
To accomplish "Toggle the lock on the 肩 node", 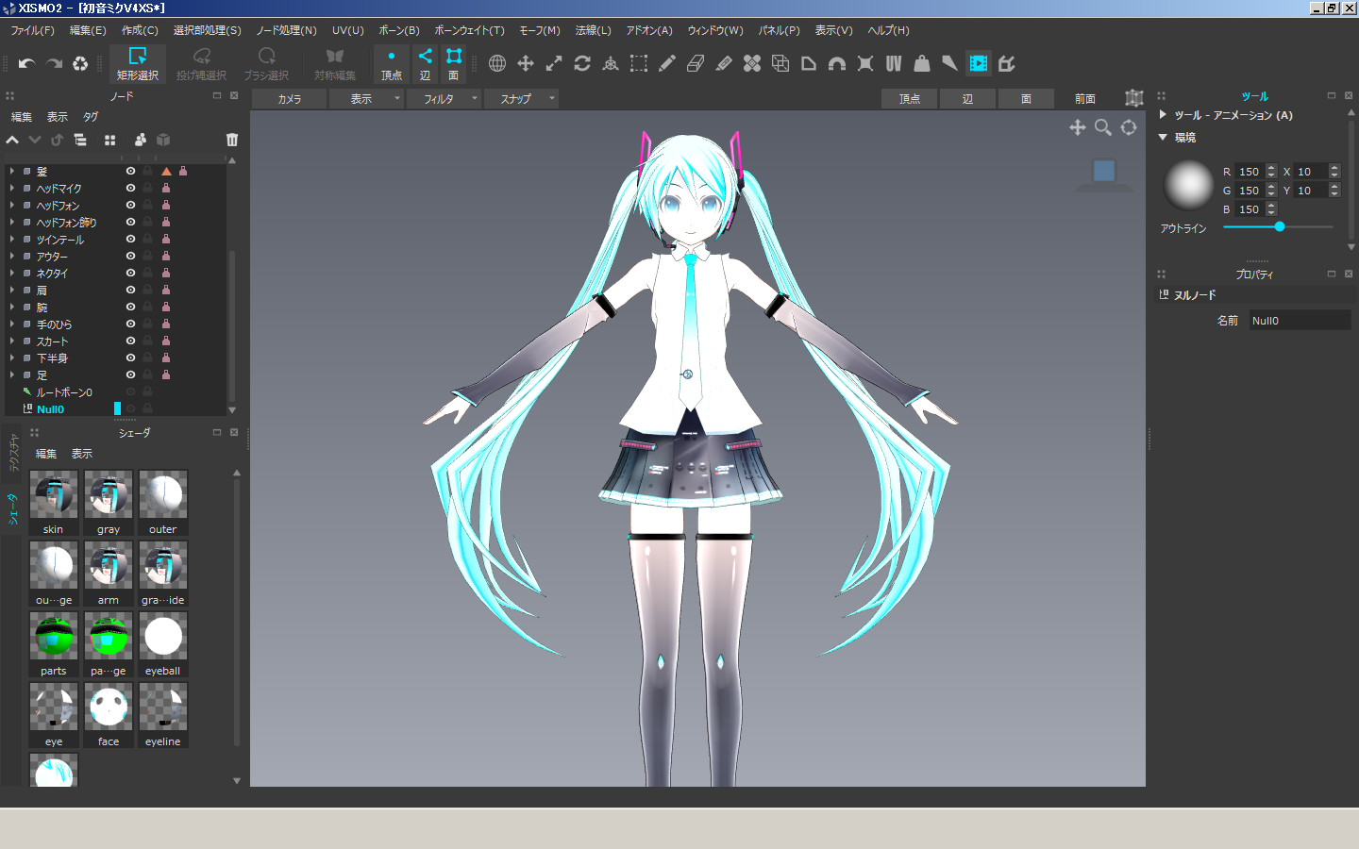I will [147, 290].
